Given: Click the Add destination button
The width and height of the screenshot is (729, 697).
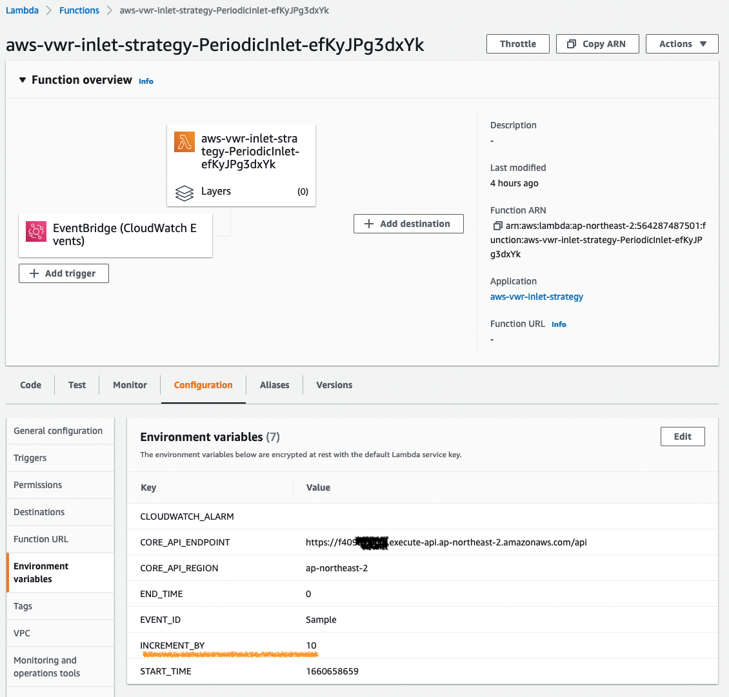Looking at the screenshot, I should [x=408, y=224].
